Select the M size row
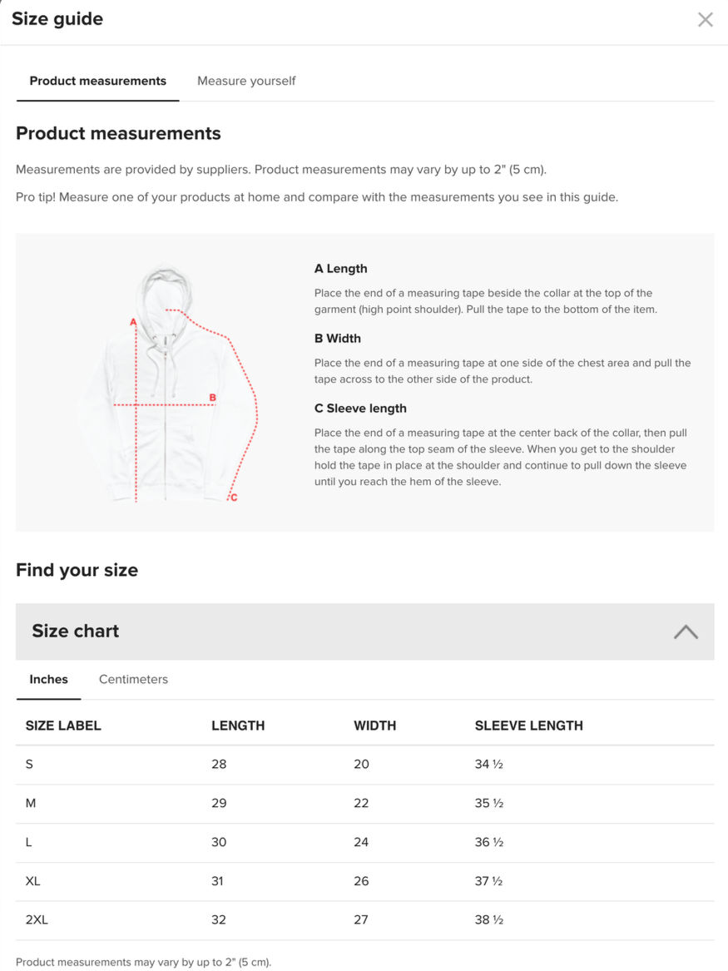728x971 pixels. 364,804
